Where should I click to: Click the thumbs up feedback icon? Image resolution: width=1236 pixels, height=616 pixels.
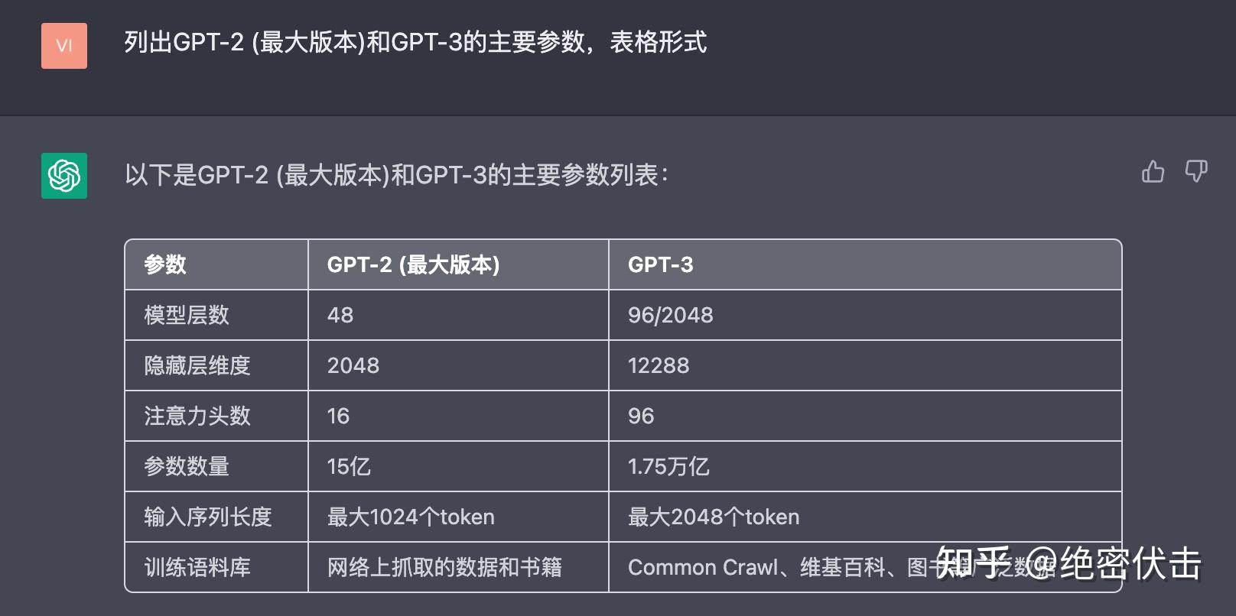coord(1153,172)
